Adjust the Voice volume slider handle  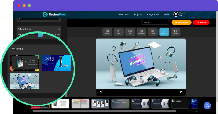(x=40, y=35)
